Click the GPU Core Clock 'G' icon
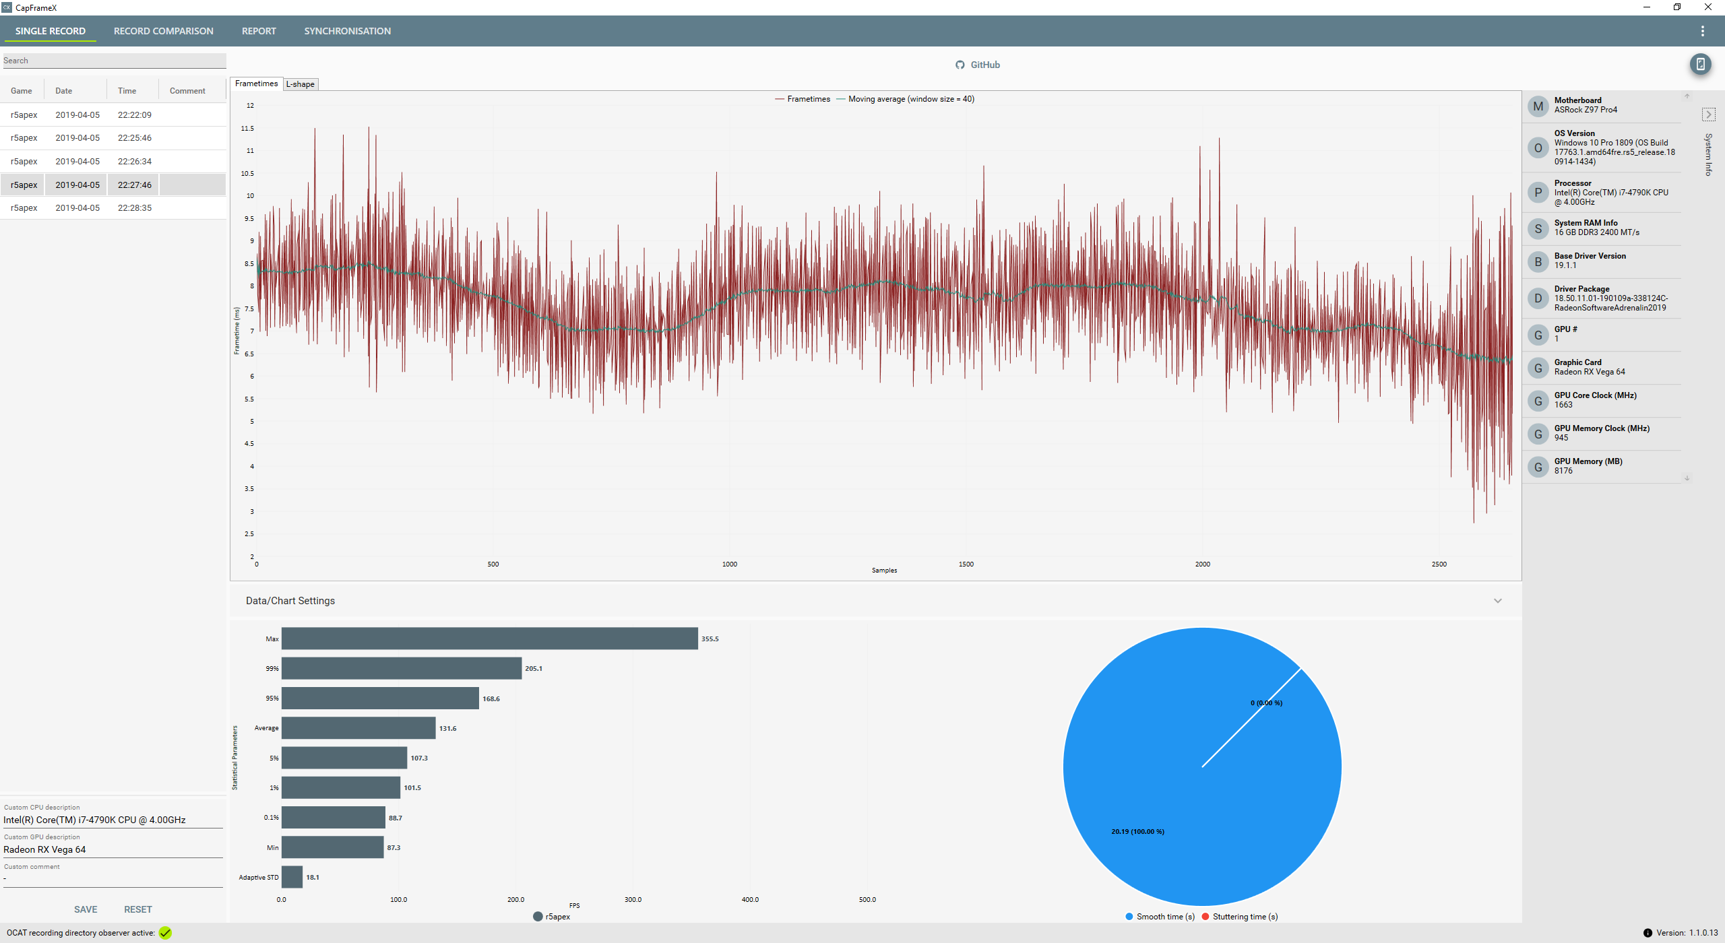Screen dimensions: 1725x943 (x=1538, y=401)
